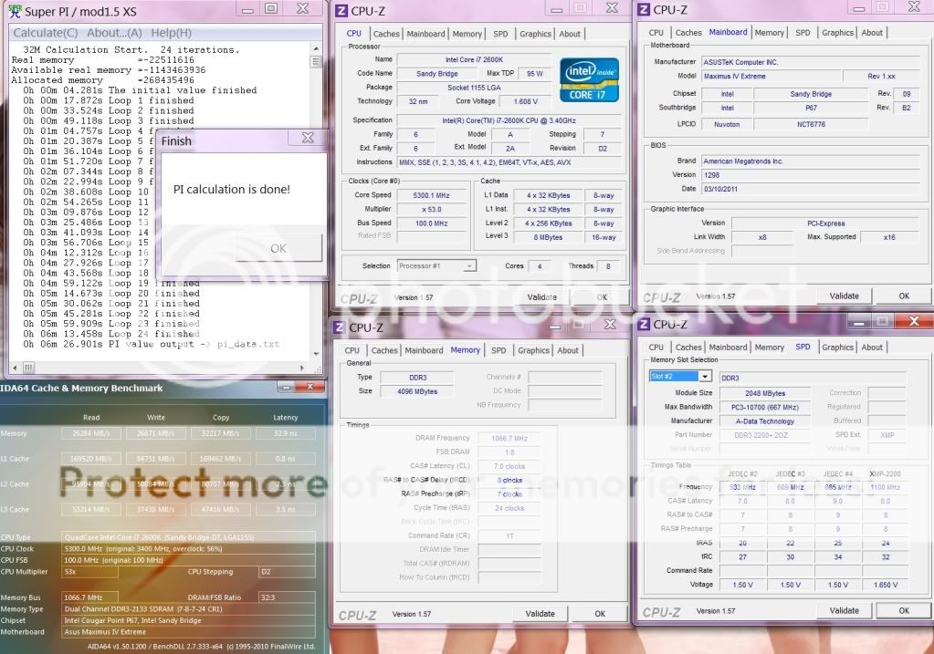Click the Multiplier value 'x 53.0'

[431, 210]
